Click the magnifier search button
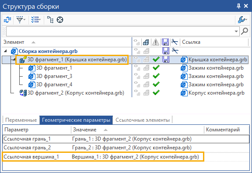Image resolution: width=252 pixels, height=173 pixels. pos(245,31)
